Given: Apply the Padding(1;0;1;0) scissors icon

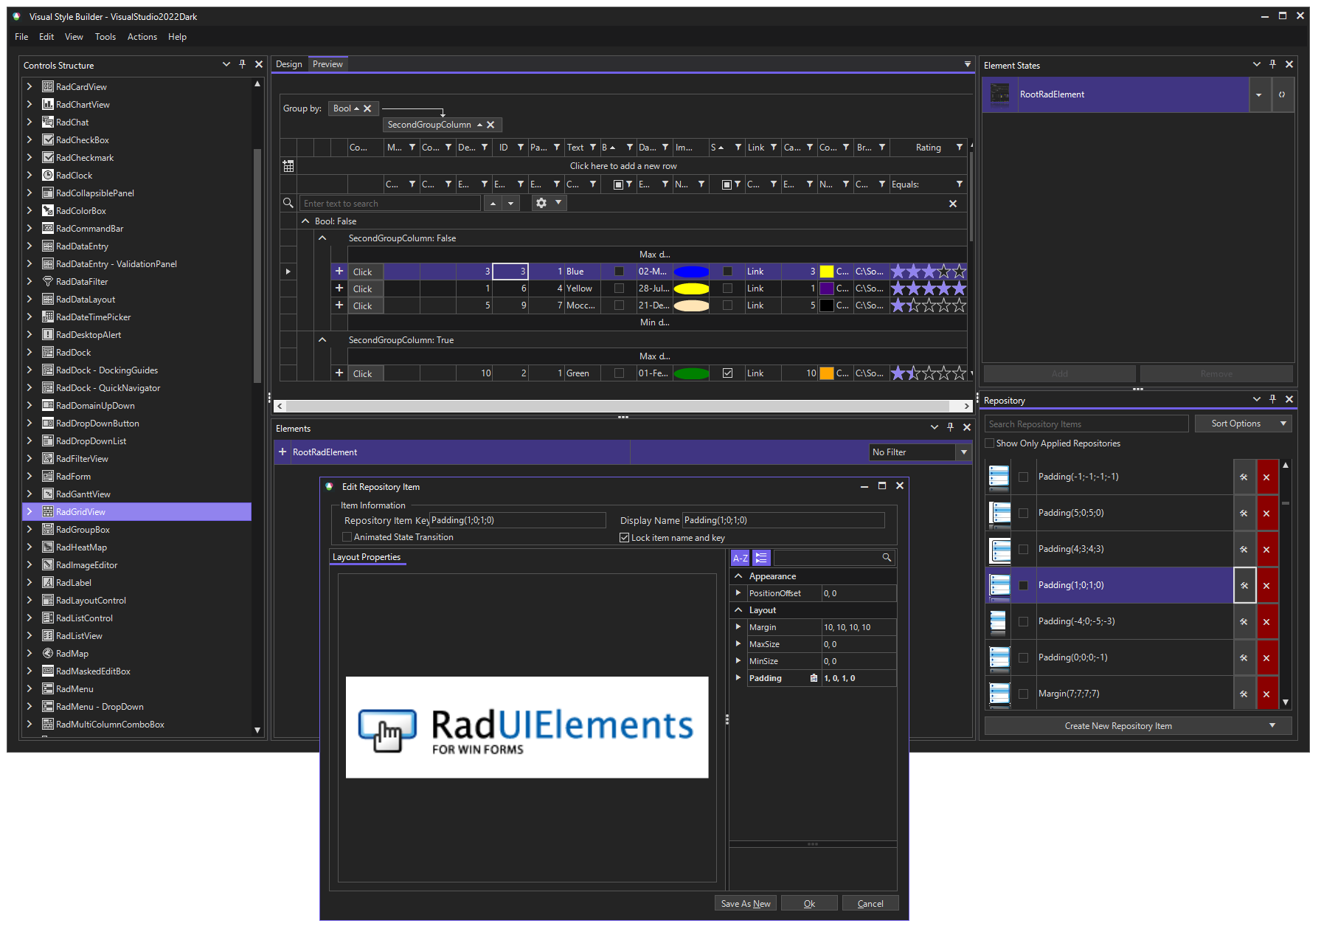Looking at the screenshot, I should pos(1244,585).
